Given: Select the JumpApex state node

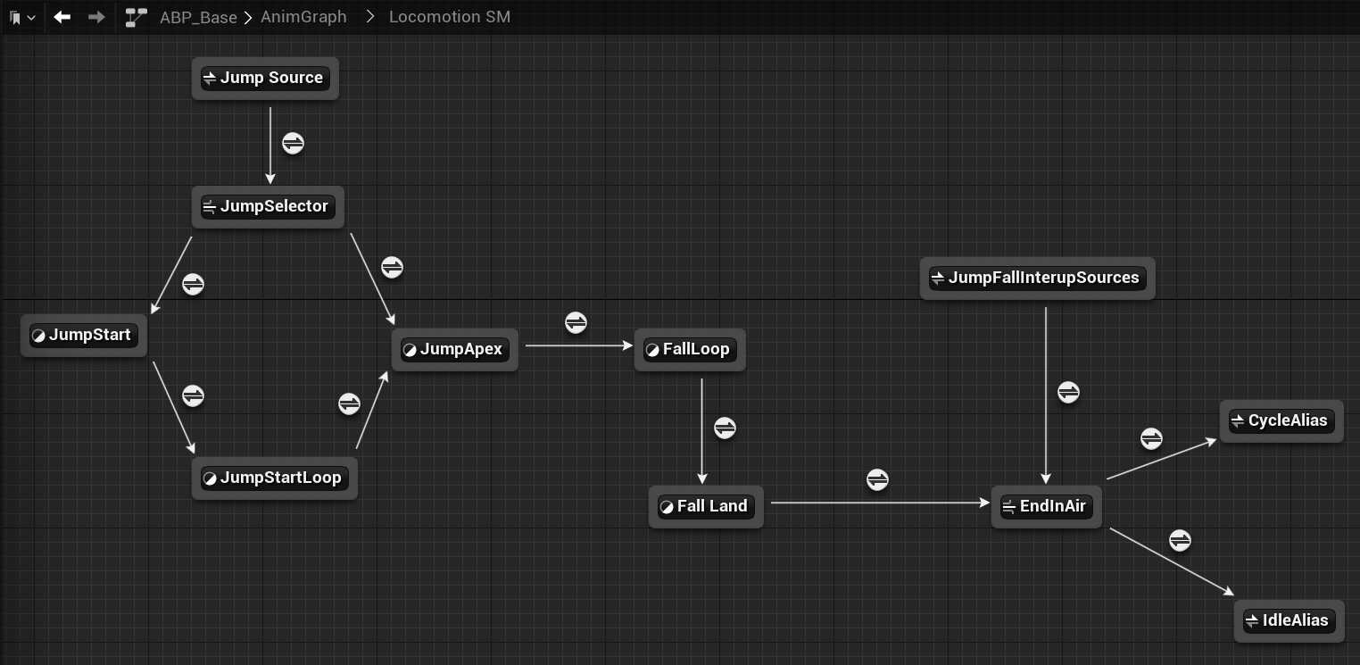Looking at the screenshot, I should pyautogui.click(x=454, y=349).
